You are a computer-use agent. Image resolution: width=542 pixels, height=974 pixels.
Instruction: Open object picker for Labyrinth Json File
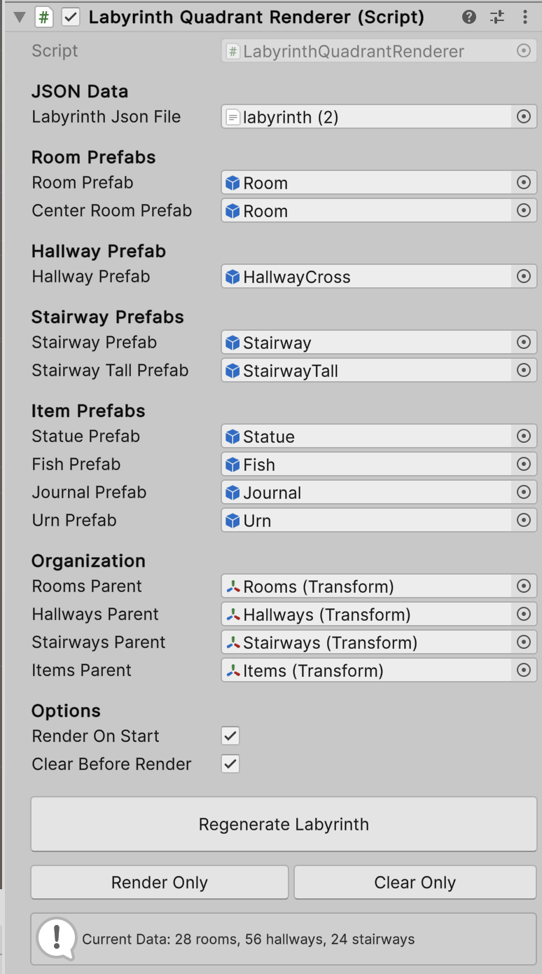coord(524,116)
